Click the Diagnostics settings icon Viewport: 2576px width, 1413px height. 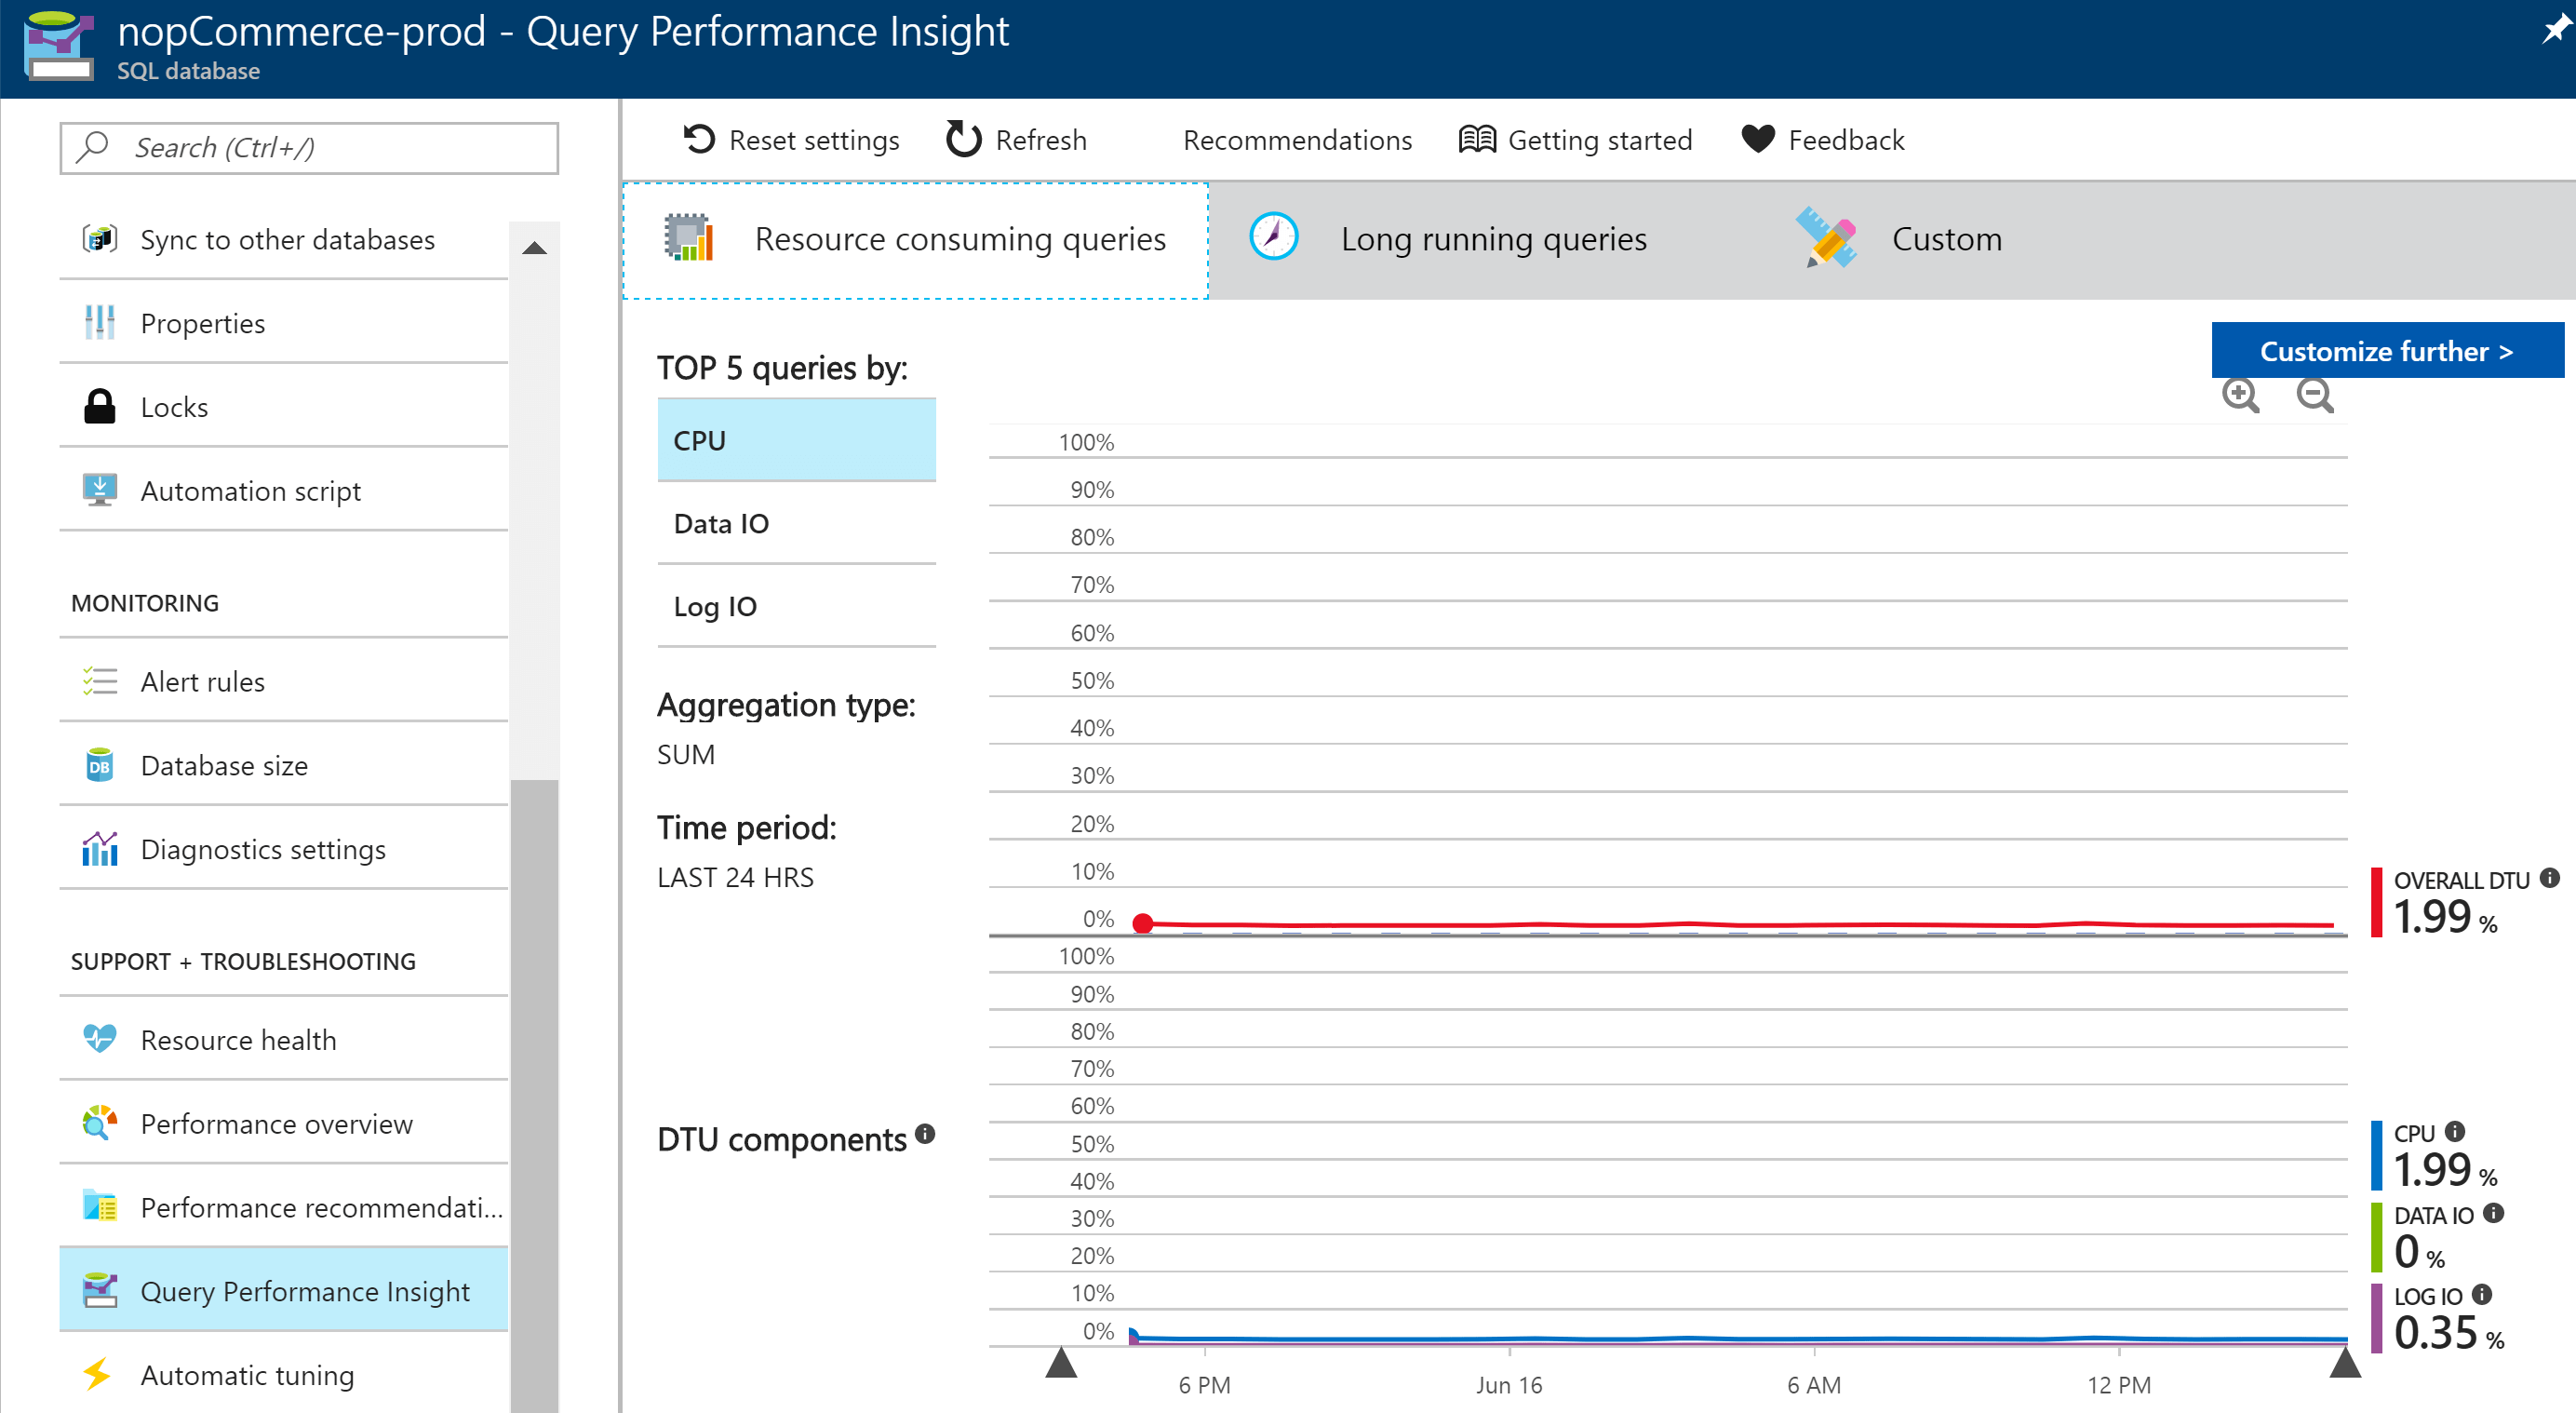tap(98, 847)
